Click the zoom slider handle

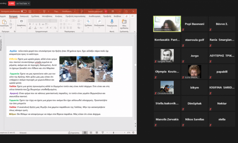[113, 133]
